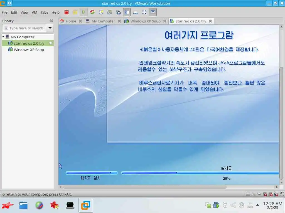This screenshot has width=285, height=213.
Task: Click the vertical scrollbar of VM view
Action: pyautogui.click(x=281, y=123)
